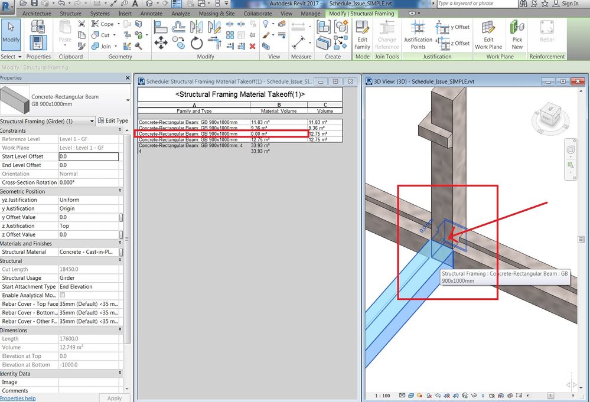Select the Align tool in Modify panel
Viewport: 590px width, 402px height.
pos(161,27)
